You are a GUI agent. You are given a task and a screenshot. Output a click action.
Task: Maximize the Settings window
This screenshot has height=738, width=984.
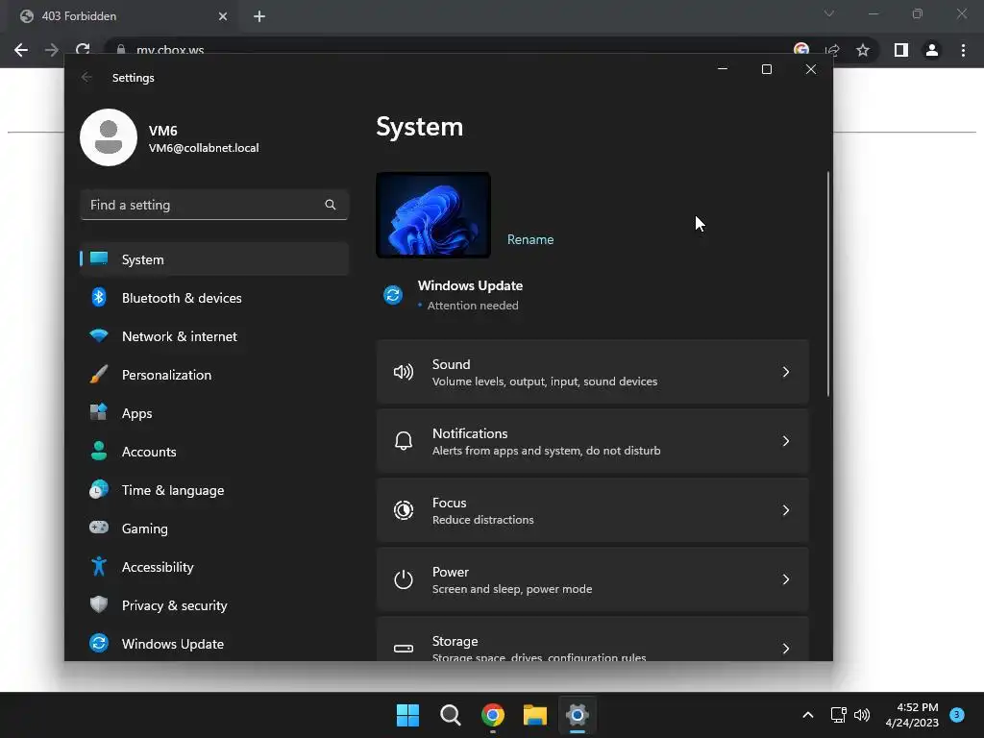[x=766, y=69]
